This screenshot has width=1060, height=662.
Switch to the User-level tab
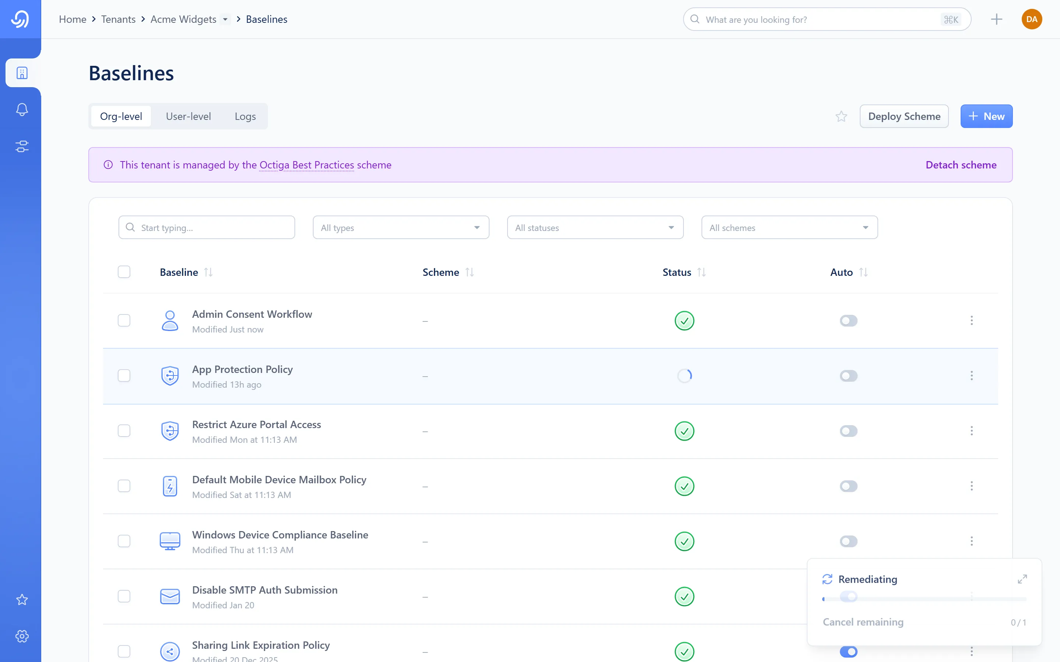point(188,117)
